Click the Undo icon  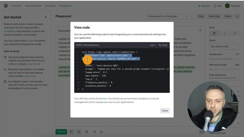pos(71,132)
